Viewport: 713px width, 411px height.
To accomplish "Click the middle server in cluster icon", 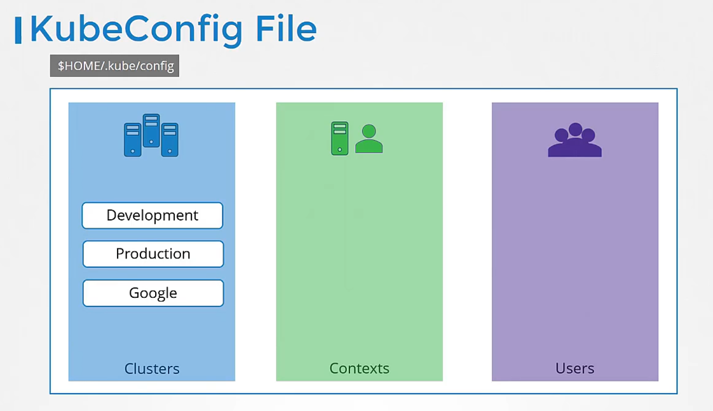I will click(151, 130).
